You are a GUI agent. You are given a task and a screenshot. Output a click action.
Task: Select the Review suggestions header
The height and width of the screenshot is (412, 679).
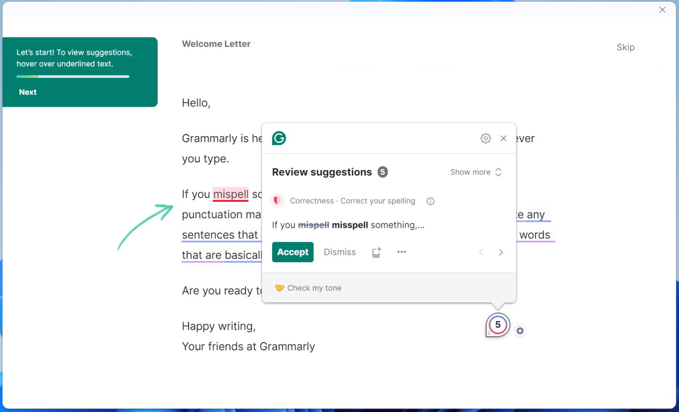pos(323,172)
